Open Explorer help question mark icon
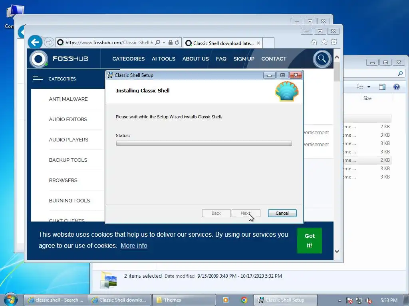The height and width of the screenshot is (306, 409). coord(397,86)
